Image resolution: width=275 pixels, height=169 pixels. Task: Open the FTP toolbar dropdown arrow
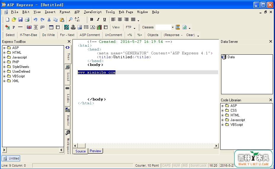[x=134, y=28]
